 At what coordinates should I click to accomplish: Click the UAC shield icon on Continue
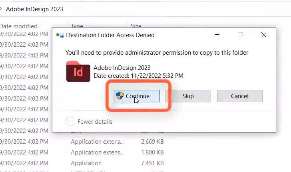coord(120,96)
